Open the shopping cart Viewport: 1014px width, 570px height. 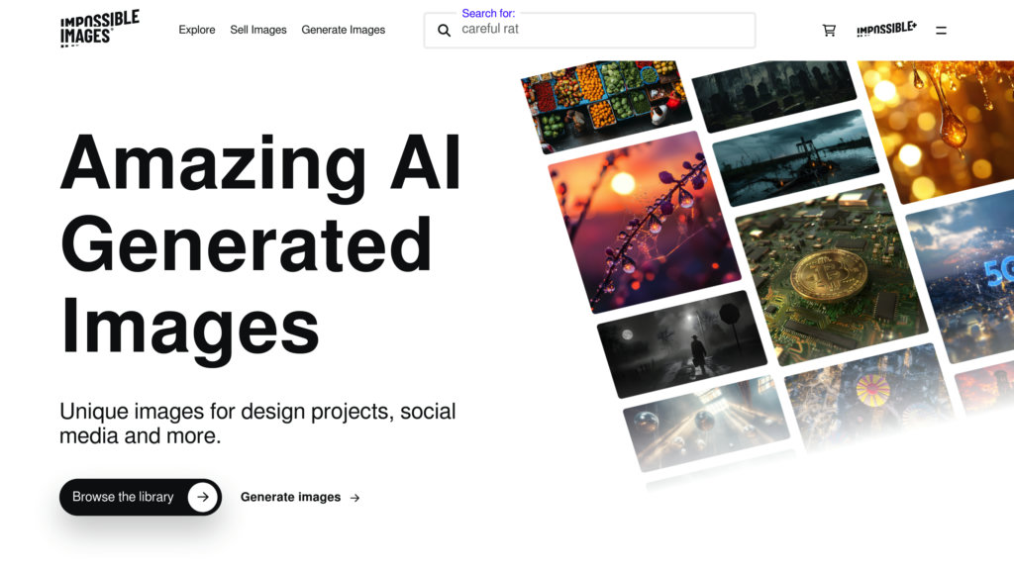coord(829,31)
